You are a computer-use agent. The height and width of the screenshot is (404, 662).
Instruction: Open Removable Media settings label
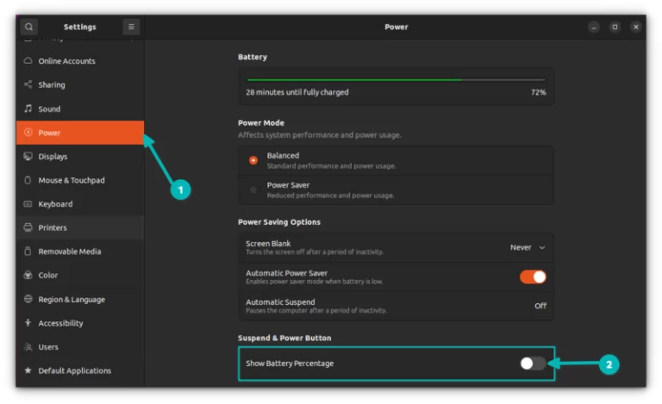[x=70, y=252]
